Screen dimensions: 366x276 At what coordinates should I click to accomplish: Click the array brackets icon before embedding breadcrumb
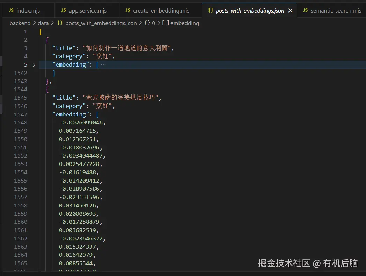click(166, 23)
